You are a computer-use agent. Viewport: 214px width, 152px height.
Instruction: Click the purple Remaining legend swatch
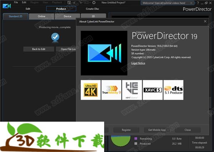coord(136,138)
